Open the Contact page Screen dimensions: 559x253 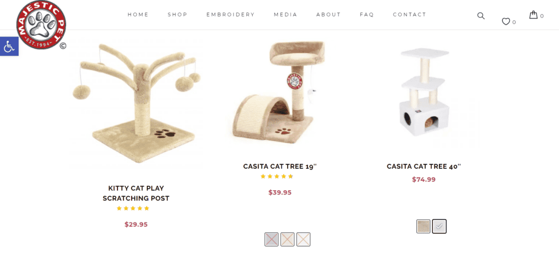[409, 15]
